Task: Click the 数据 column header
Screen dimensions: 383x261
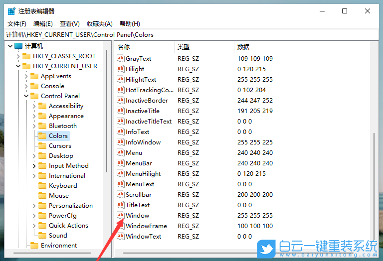Action: [302, 47]
